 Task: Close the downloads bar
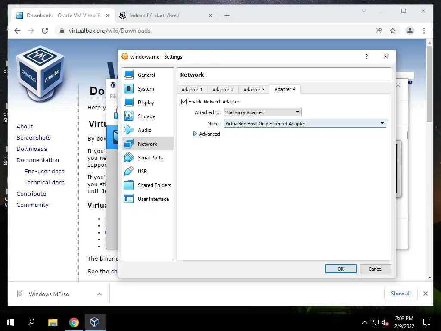425,294
